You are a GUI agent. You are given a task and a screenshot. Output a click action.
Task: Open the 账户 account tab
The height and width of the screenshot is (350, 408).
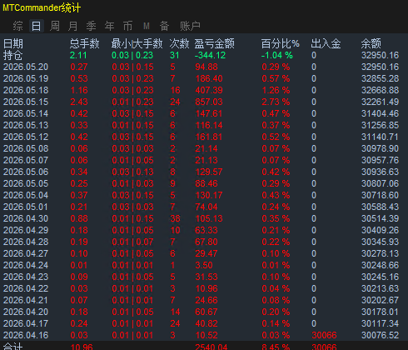190,26
